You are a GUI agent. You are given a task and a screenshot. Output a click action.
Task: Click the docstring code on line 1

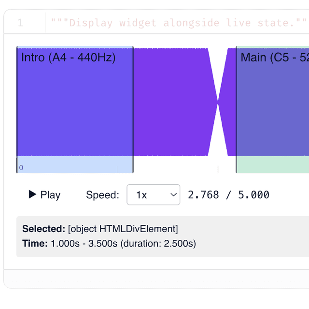[179, 23]
